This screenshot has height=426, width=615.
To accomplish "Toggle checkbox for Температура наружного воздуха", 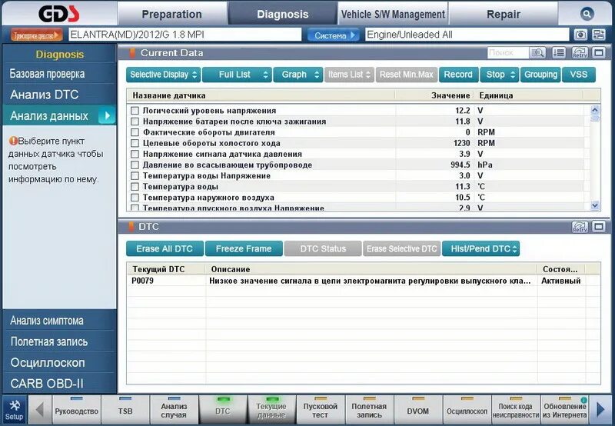I will [135, 198].
